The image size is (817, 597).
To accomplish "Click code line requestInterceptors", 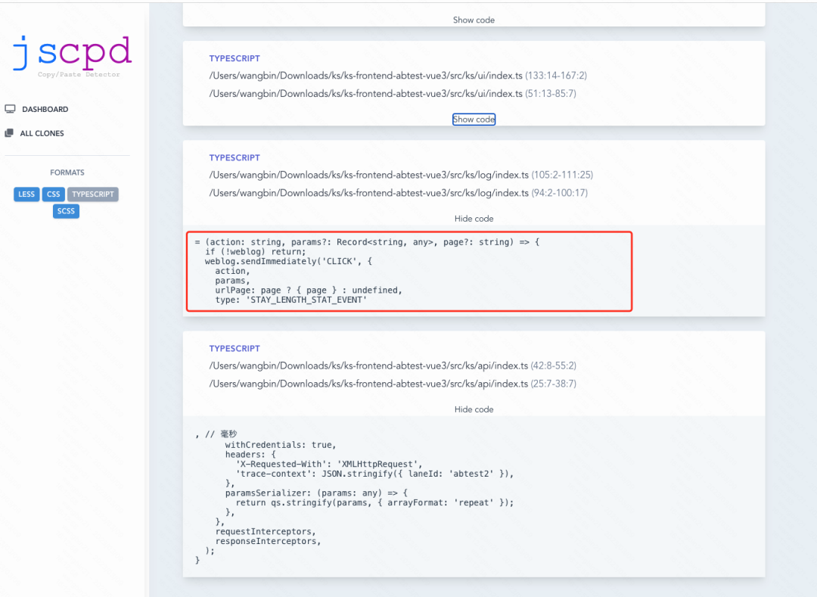I will 266,531.
